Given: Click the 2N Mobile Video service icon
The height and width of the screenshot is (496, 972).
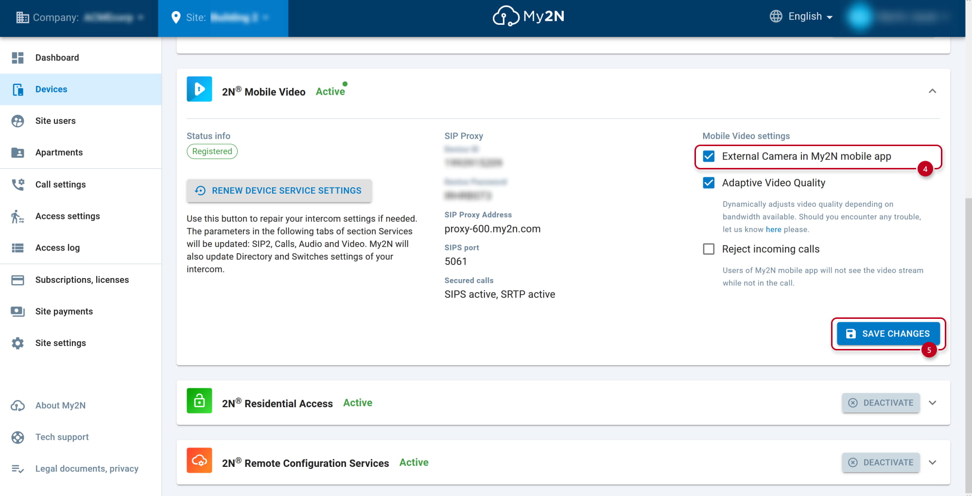Looking at the screenshot, I should 199,89.
